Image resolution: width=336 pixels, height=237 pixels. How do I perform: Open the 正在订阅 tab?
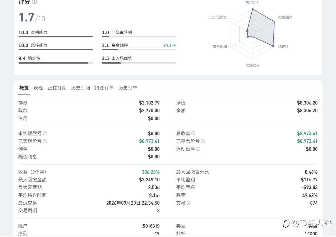(57, 88)
